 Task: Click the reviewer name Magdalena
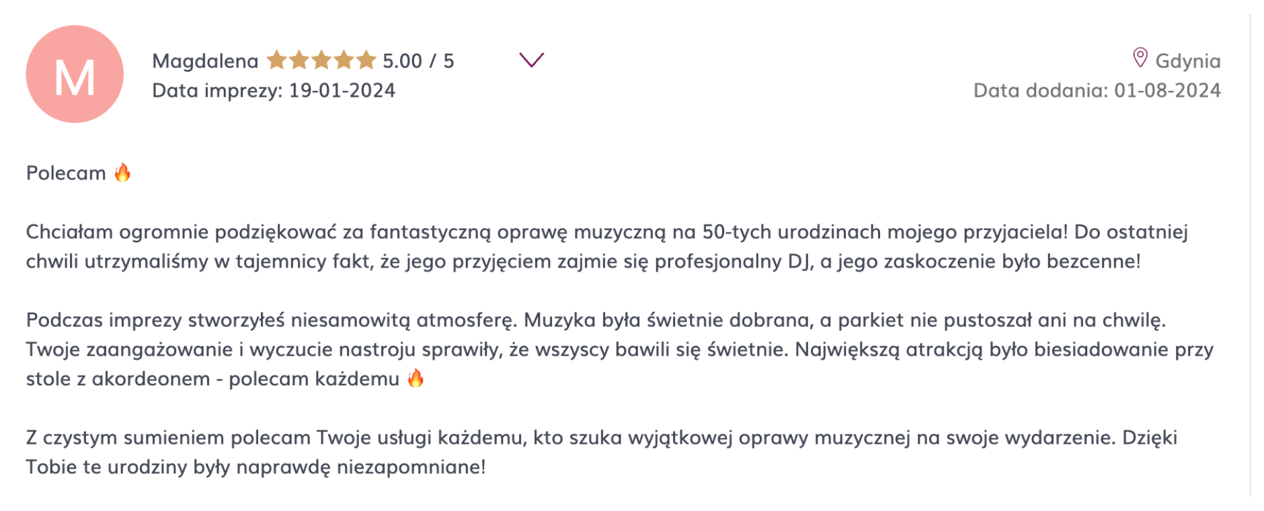(x=205, y=61)
